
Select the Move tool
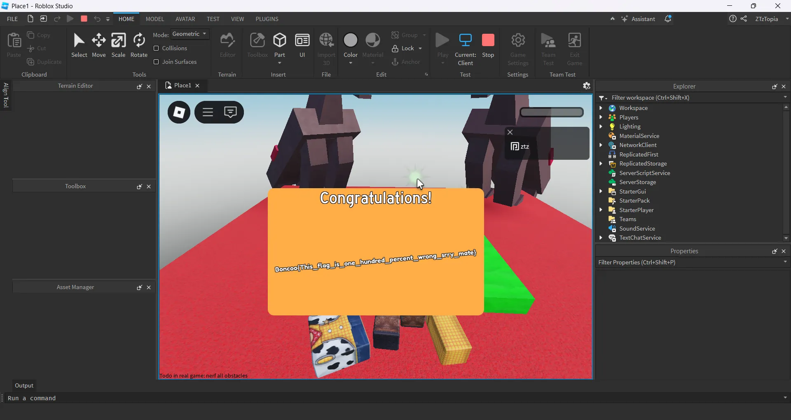click(x=98, y=45)
